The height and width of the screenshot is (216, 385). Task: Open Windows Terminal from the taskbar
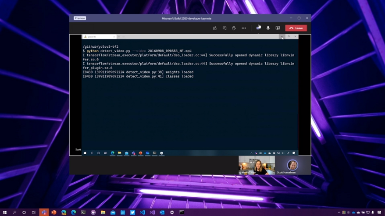pyautogui.click(x=83, y=212)
